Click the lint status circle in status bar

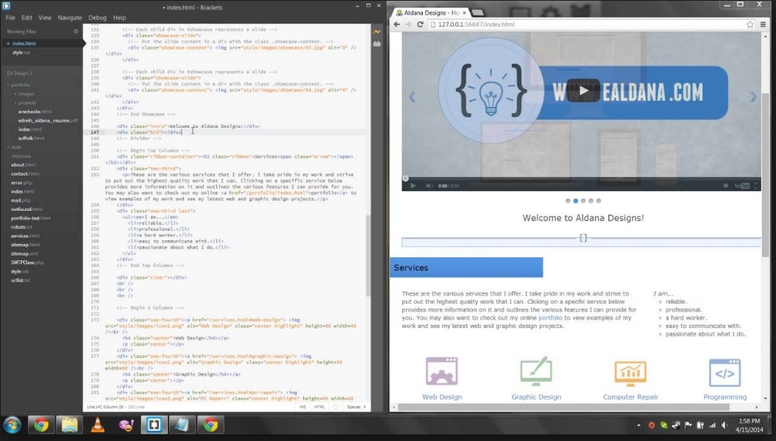coord(336,407)
